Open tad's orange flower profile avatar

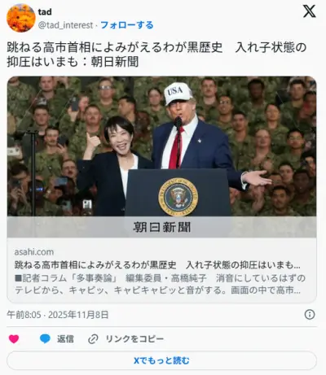pos(21,18)
